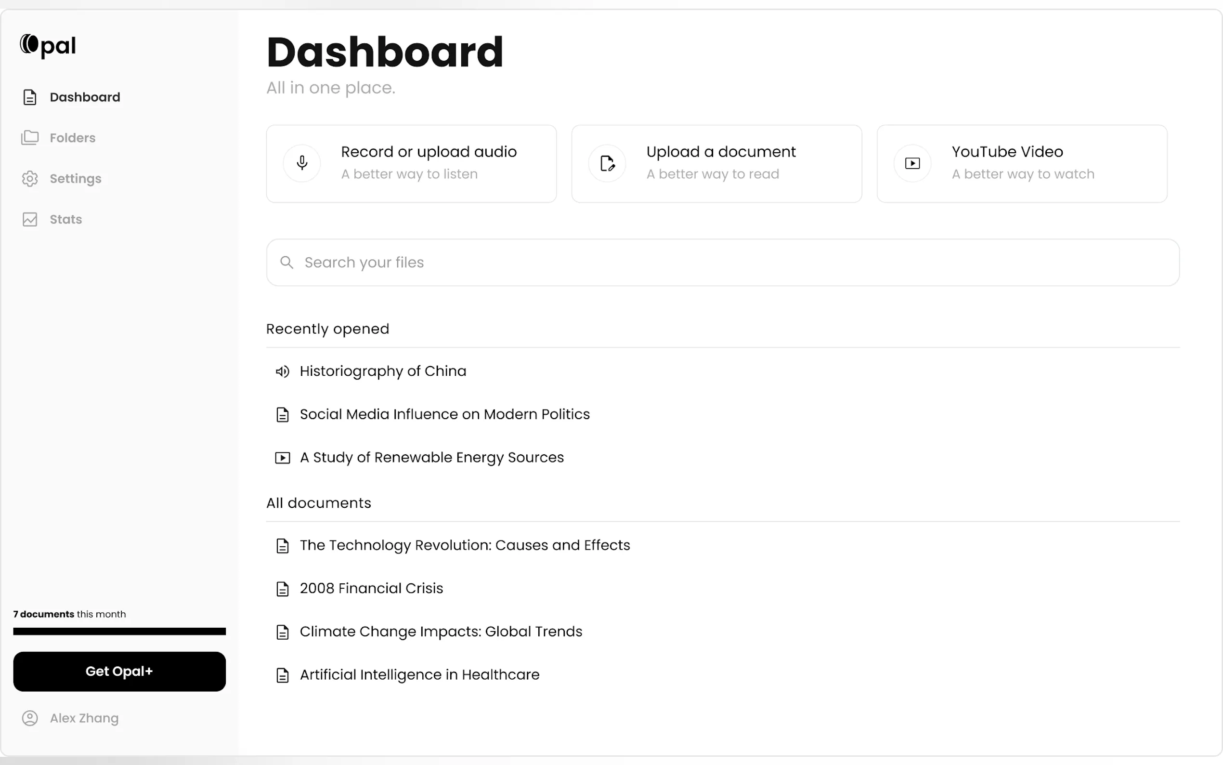Go to Dashboard in the sidebar
The height and width of the screenshot is (765, 1223).
(x=84, y=97)
